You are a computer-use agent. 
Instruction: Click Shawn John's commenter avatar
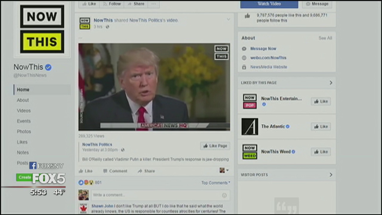(x=84, y=208)
